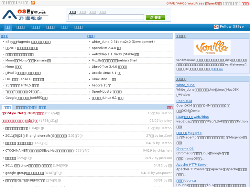Click the LDAP web2ldap sidebar link
The image size is (250, 187).
click(x=193, y=117)
